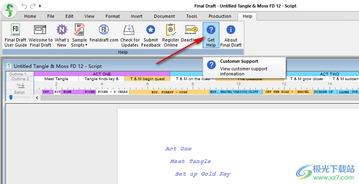359x184 pixels.
Task: Show What's New information
Action: click(62, 36)
